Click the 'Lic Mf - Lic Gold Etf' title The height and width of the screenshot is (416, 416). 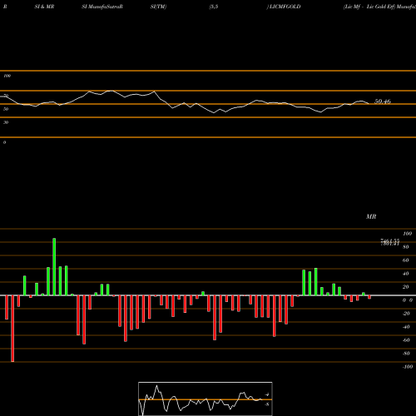point(369,7)
